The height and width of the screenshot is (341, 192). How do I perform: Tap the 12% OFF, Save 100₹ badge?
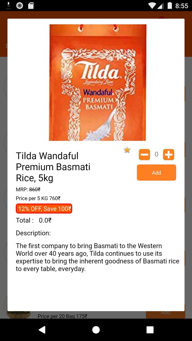tap(44, 209)
